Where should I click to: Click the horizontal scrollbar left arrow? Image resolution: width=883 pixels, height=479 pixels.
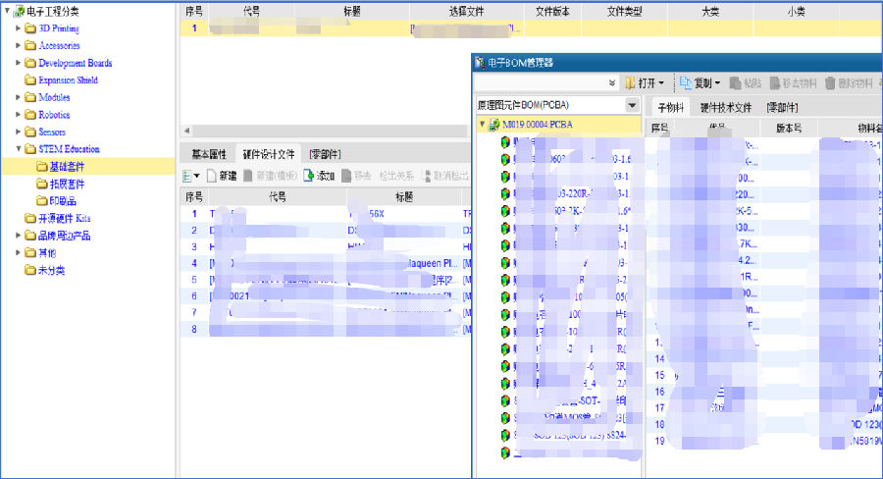(186, 131)
